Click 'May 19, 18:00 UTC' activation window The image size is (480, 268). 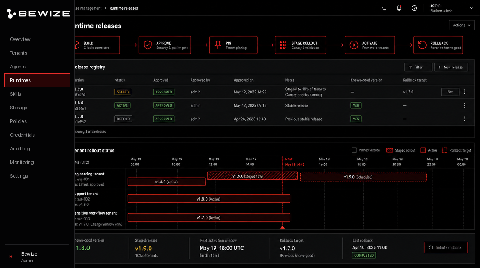coord(221,248)
